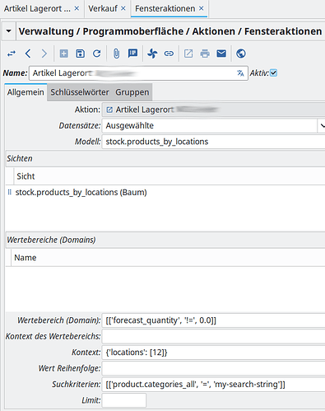Click the globe URL icon

[x=241, y=54]
